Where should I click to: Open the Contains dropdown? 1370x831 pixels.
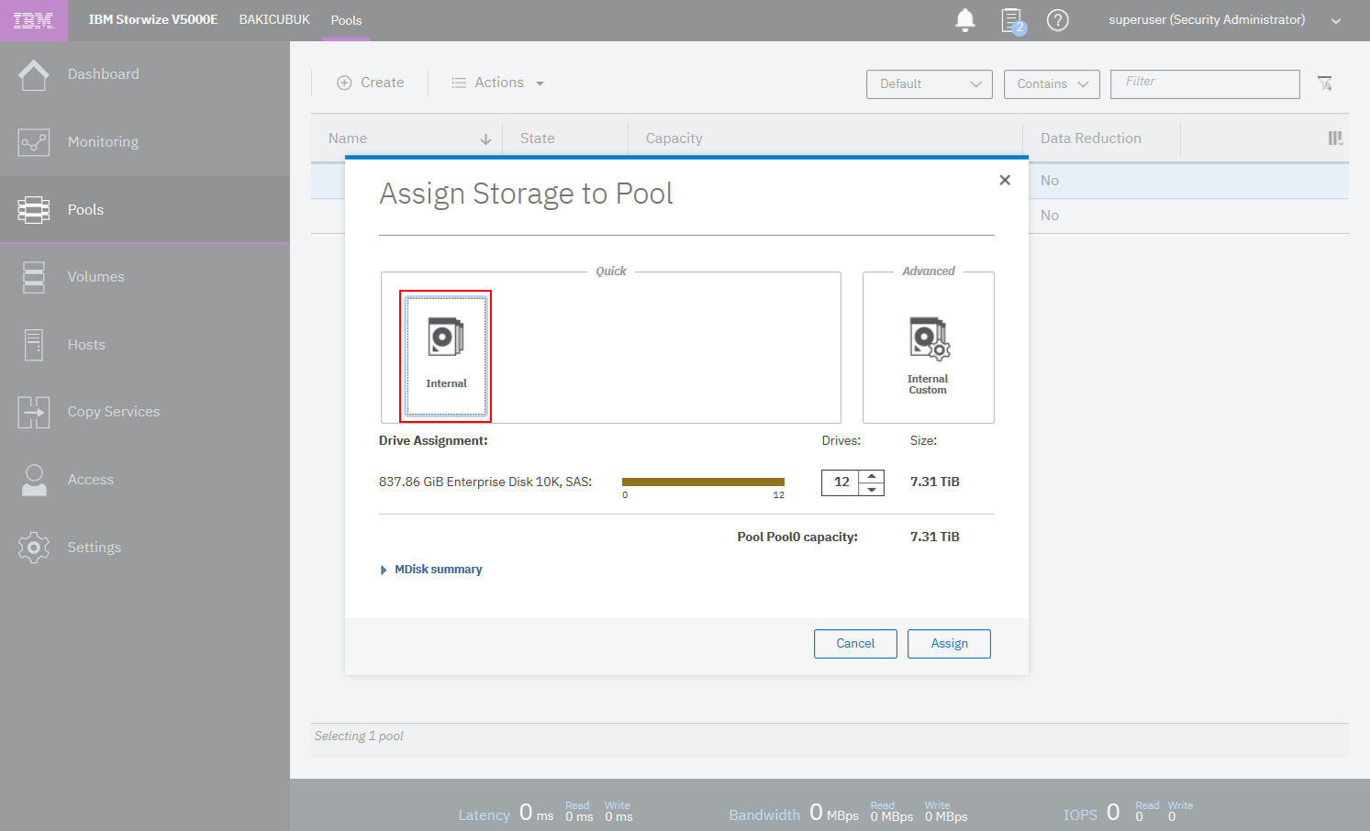pyautogui.click(x=1051, y=83)
